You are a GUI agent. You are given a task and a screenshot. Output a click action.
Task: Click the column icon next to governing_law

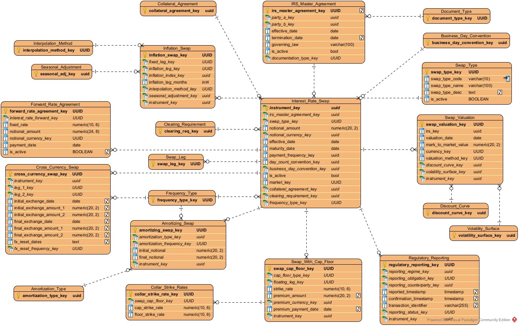point(267,45)
